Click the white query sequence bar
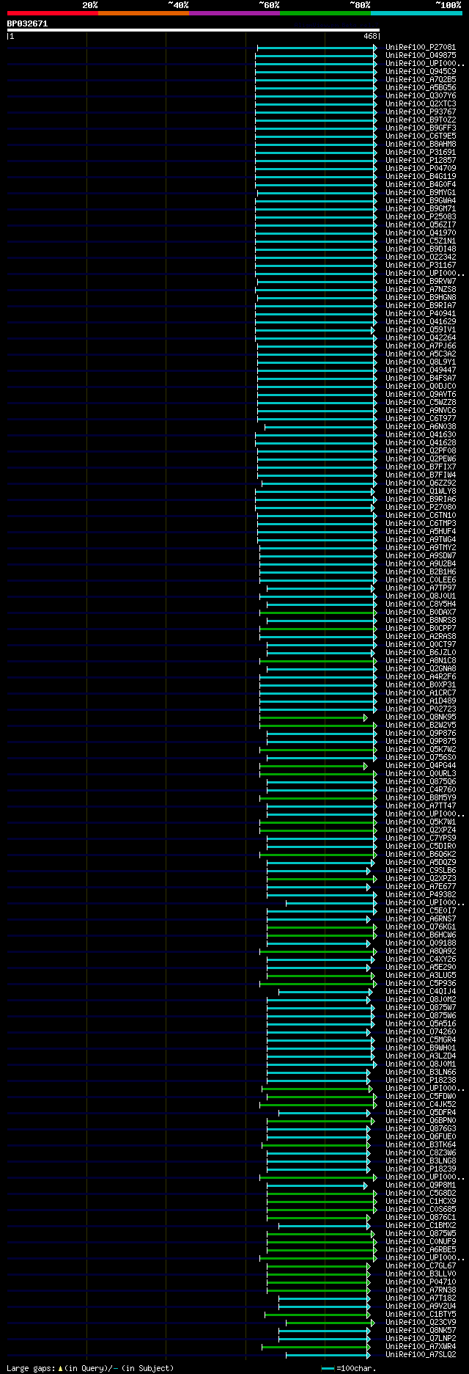469x1374 pixels. click(x=193, y=30)
